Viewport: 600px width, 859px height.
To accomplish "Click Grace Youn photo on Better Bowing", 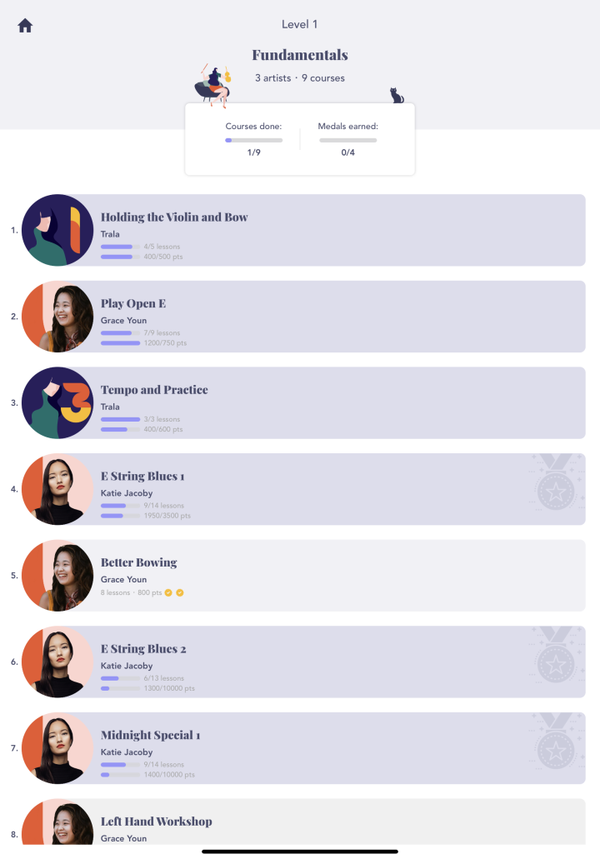I will pos(57,576).
